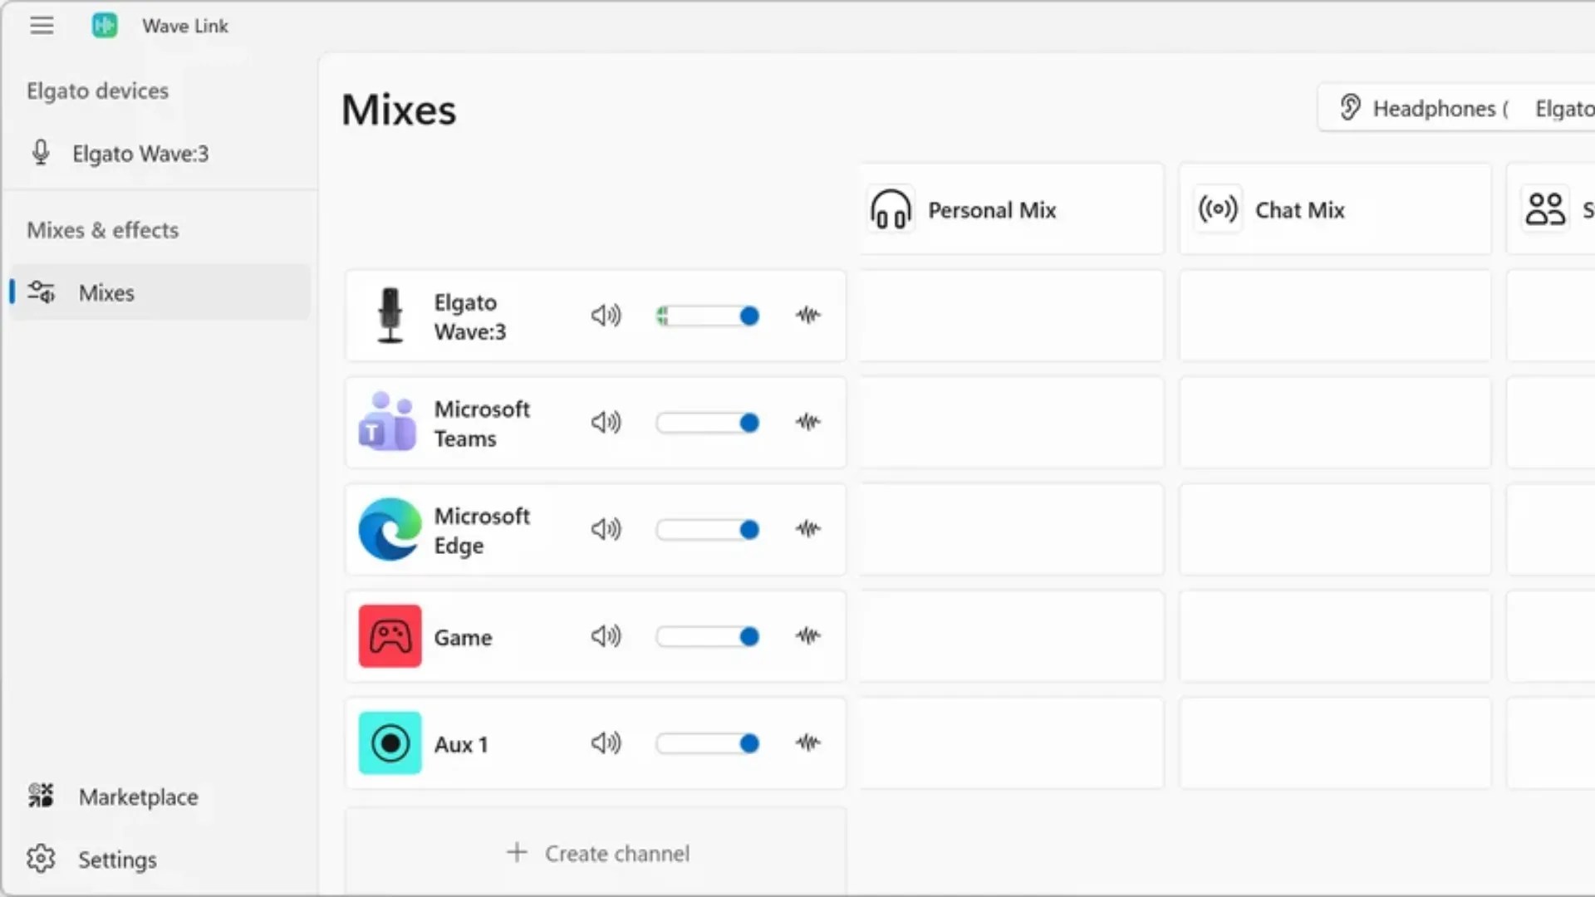Open Settings from the sidebar
This screenshot has width=1595, height=897.
coord(116,860)
